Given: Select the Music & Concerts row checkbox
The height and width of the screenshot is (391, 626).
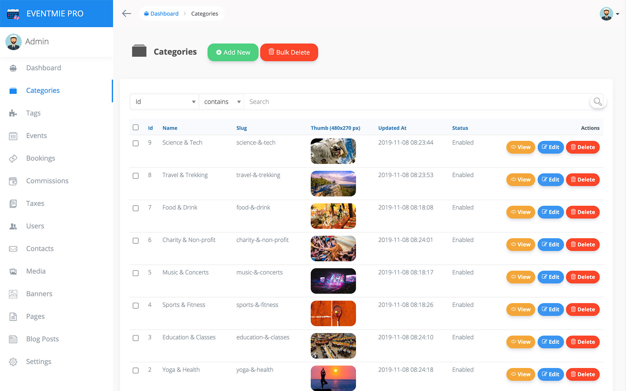Looking at the screenshot, I should point(136,273).
